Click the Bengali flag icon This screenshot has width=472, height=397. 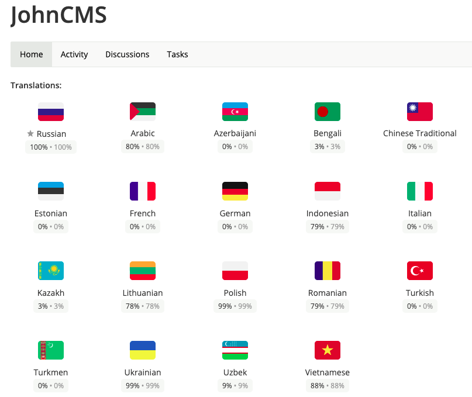(x=328, y=112)
